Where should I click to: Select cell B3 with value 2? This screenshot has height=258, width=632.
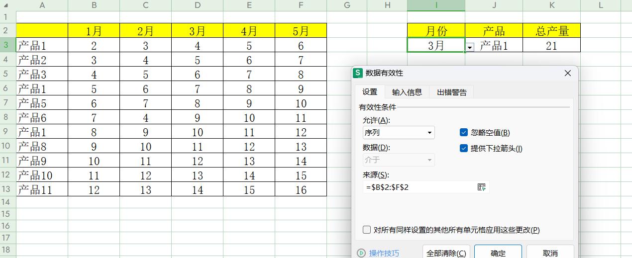[94, 46]
